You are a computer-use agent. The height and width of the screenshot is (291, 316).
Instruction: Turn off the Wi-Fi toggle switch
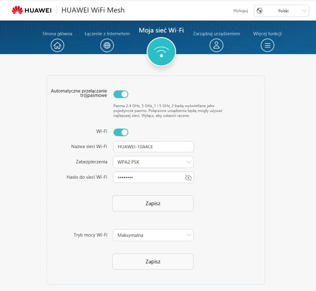(121, 132)
